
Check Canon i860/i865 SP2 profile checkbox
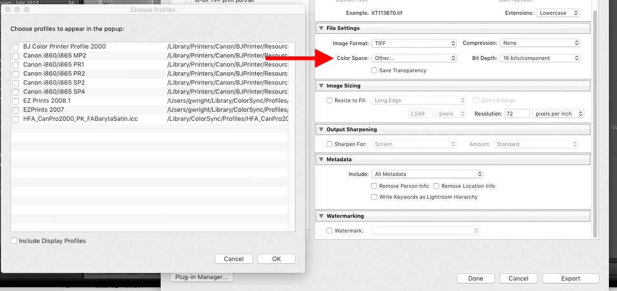pos(16,83)
